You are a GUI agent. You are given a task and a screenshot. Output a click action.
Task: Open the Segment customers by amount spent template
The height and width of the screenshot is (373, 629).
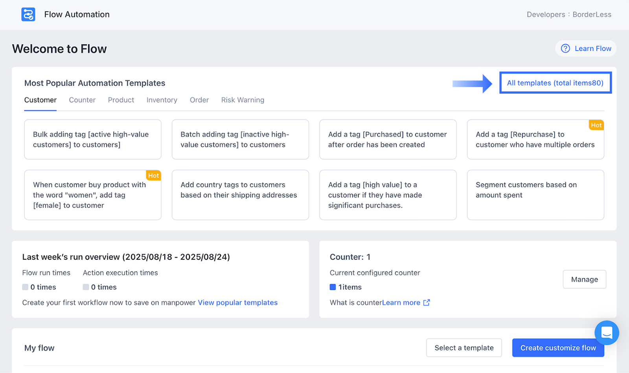[x=535, y=195]
